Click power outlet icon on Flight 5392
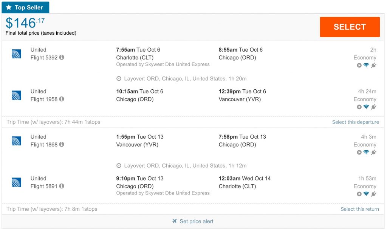Image resolution: width=387 pixels, height=231 pixels. (373, 65)
